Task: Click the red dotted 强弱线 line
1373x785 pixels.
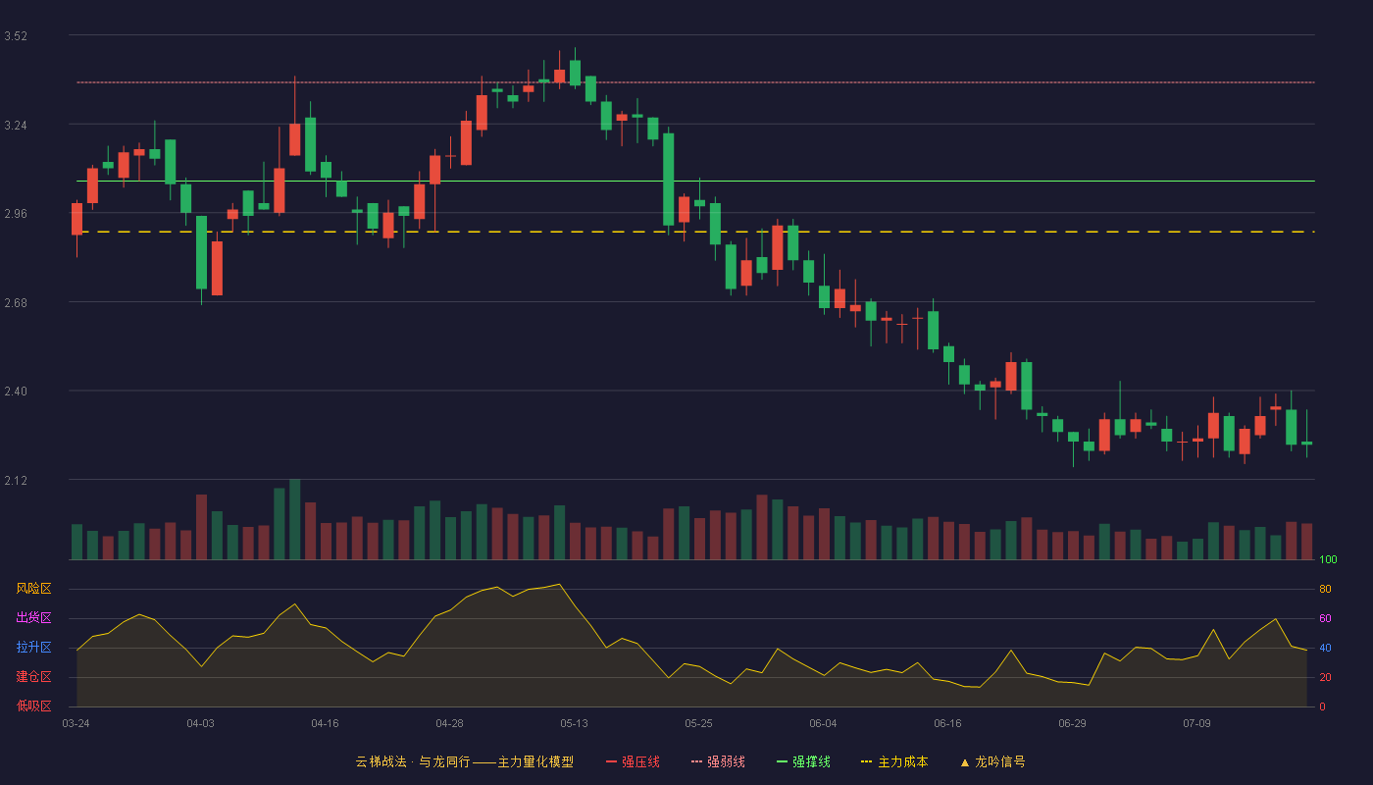Action: 695,82
